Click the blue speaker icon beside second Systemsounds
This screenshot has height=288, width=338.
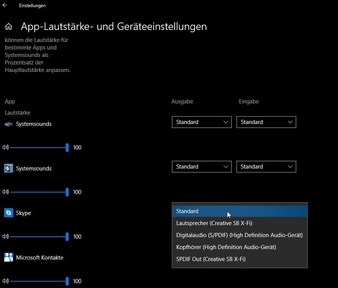9,168
